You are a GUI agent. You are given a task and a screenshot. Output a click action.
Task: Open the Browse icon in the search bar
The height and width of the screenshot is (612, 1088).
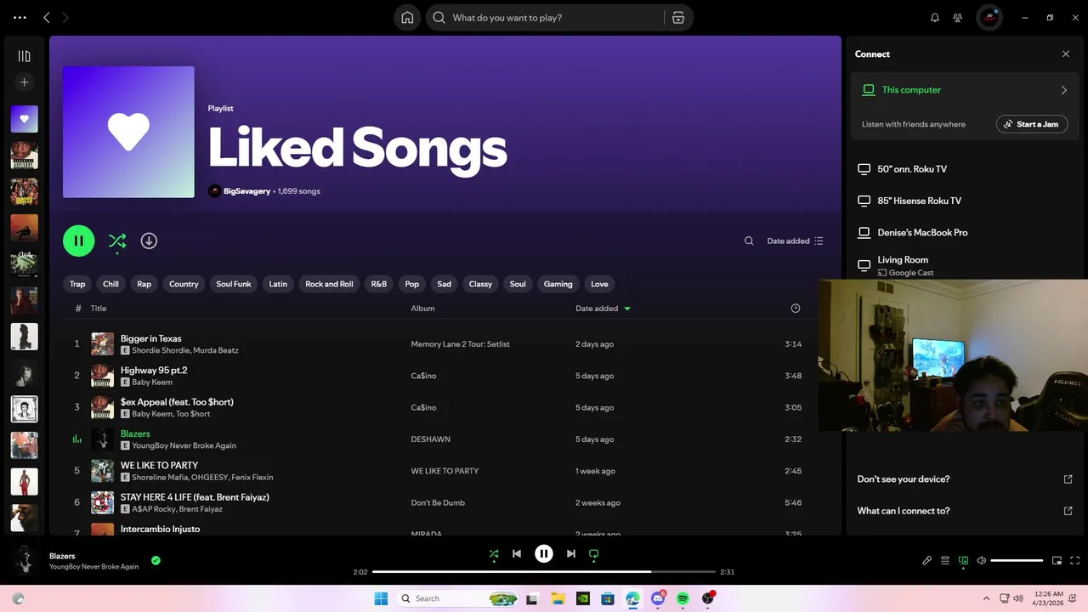point(678,18)
